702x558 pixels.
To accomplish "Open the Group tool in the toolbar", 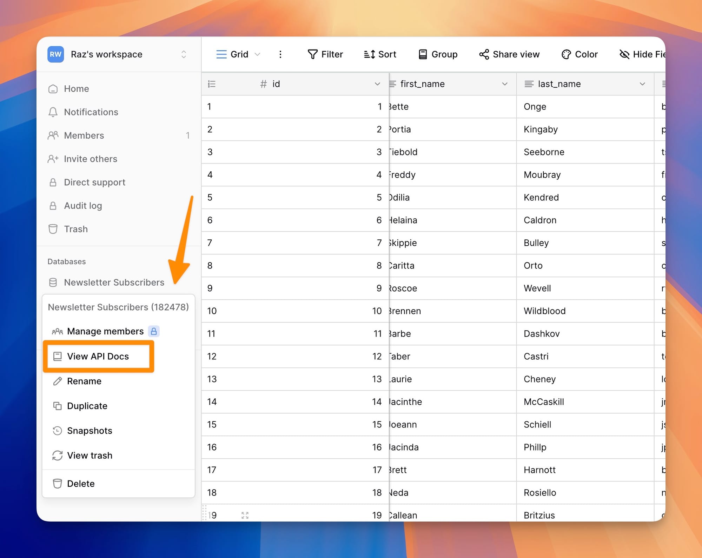I will 437,54.
